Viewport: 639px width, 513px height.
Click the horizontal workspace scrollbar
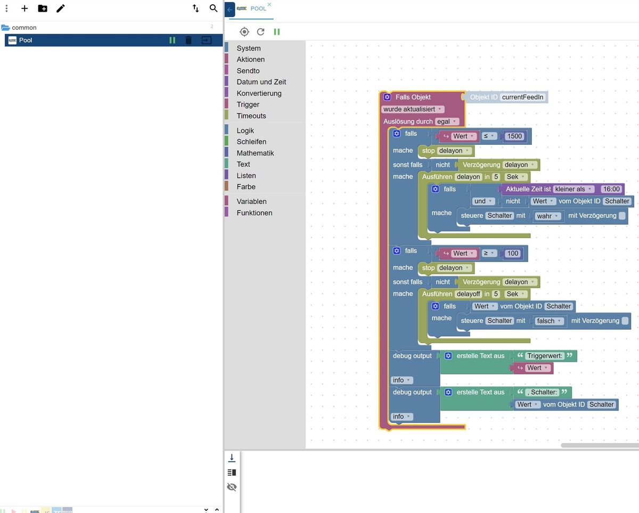(x=599, y=445)
